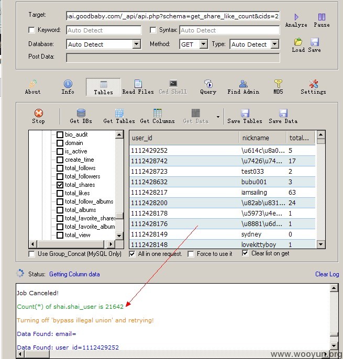Image resolution: width=343 pixels, height=359 pixels.
Task: Check the is_active column
Action: click(x=60, y=151)
